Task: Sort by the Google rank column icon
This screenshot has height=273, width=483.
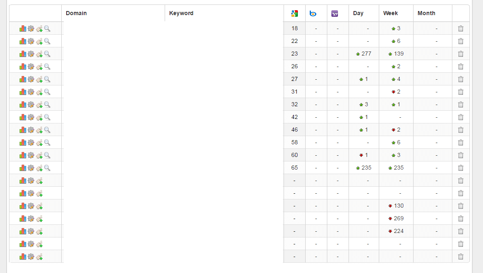Action: click(x=294, y=13)
